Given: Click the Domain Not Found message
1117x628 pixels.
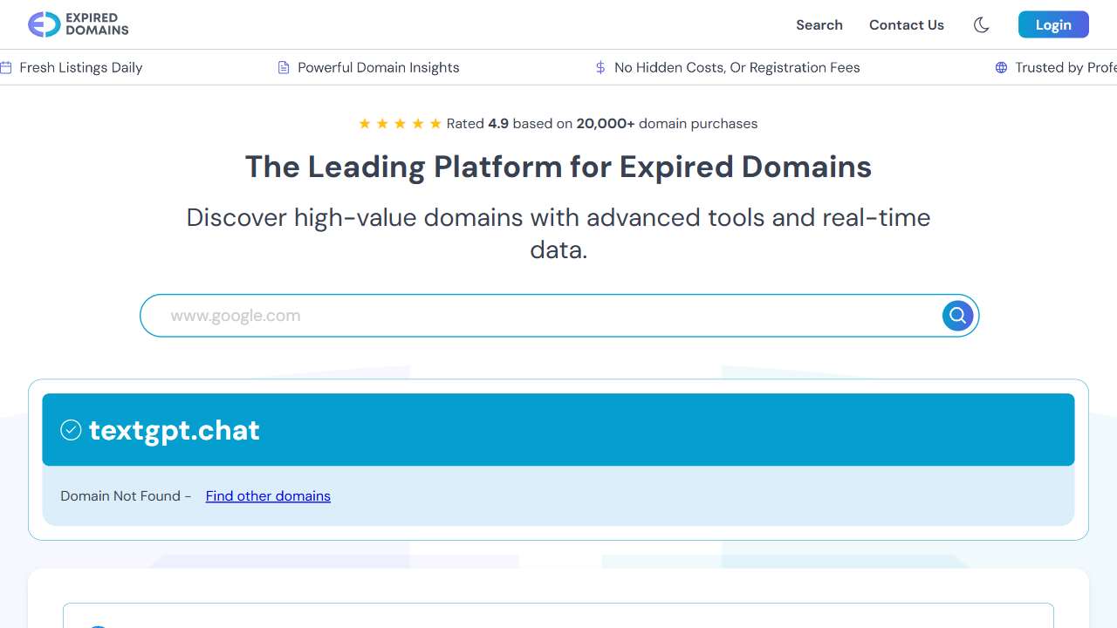Looking at the screenshot, I should 120,495.
